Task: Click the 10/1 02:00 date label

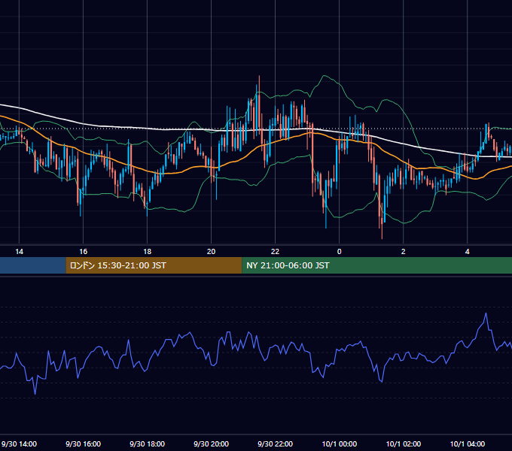Action: (x=404, y=443)
